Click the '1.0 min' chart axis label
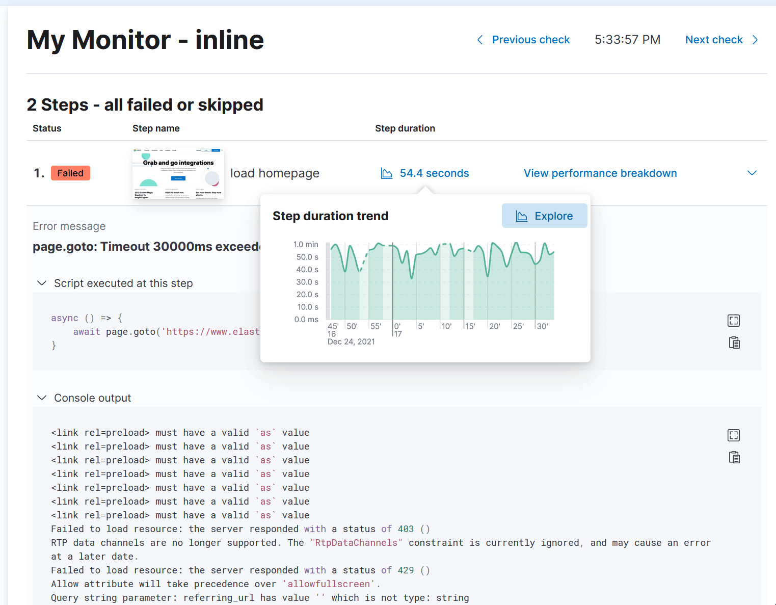The width and height of the screenshot is (776, 605). [x=306, y=245]
